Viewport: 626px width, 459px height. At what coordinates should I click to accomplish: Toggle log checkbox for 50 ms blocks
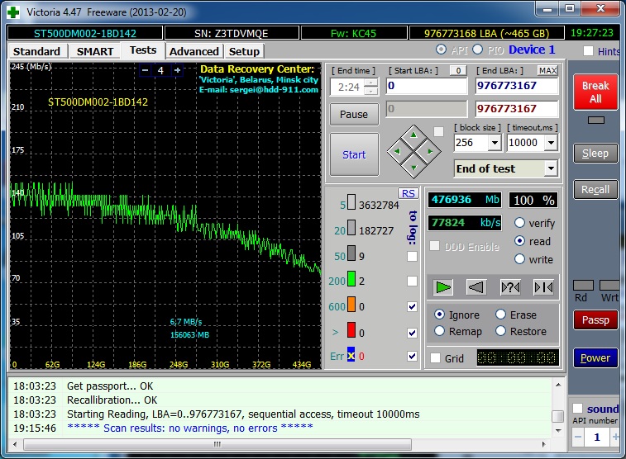(412, 256)
